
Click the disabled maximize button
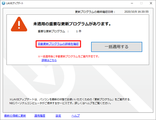pos(141,3)
